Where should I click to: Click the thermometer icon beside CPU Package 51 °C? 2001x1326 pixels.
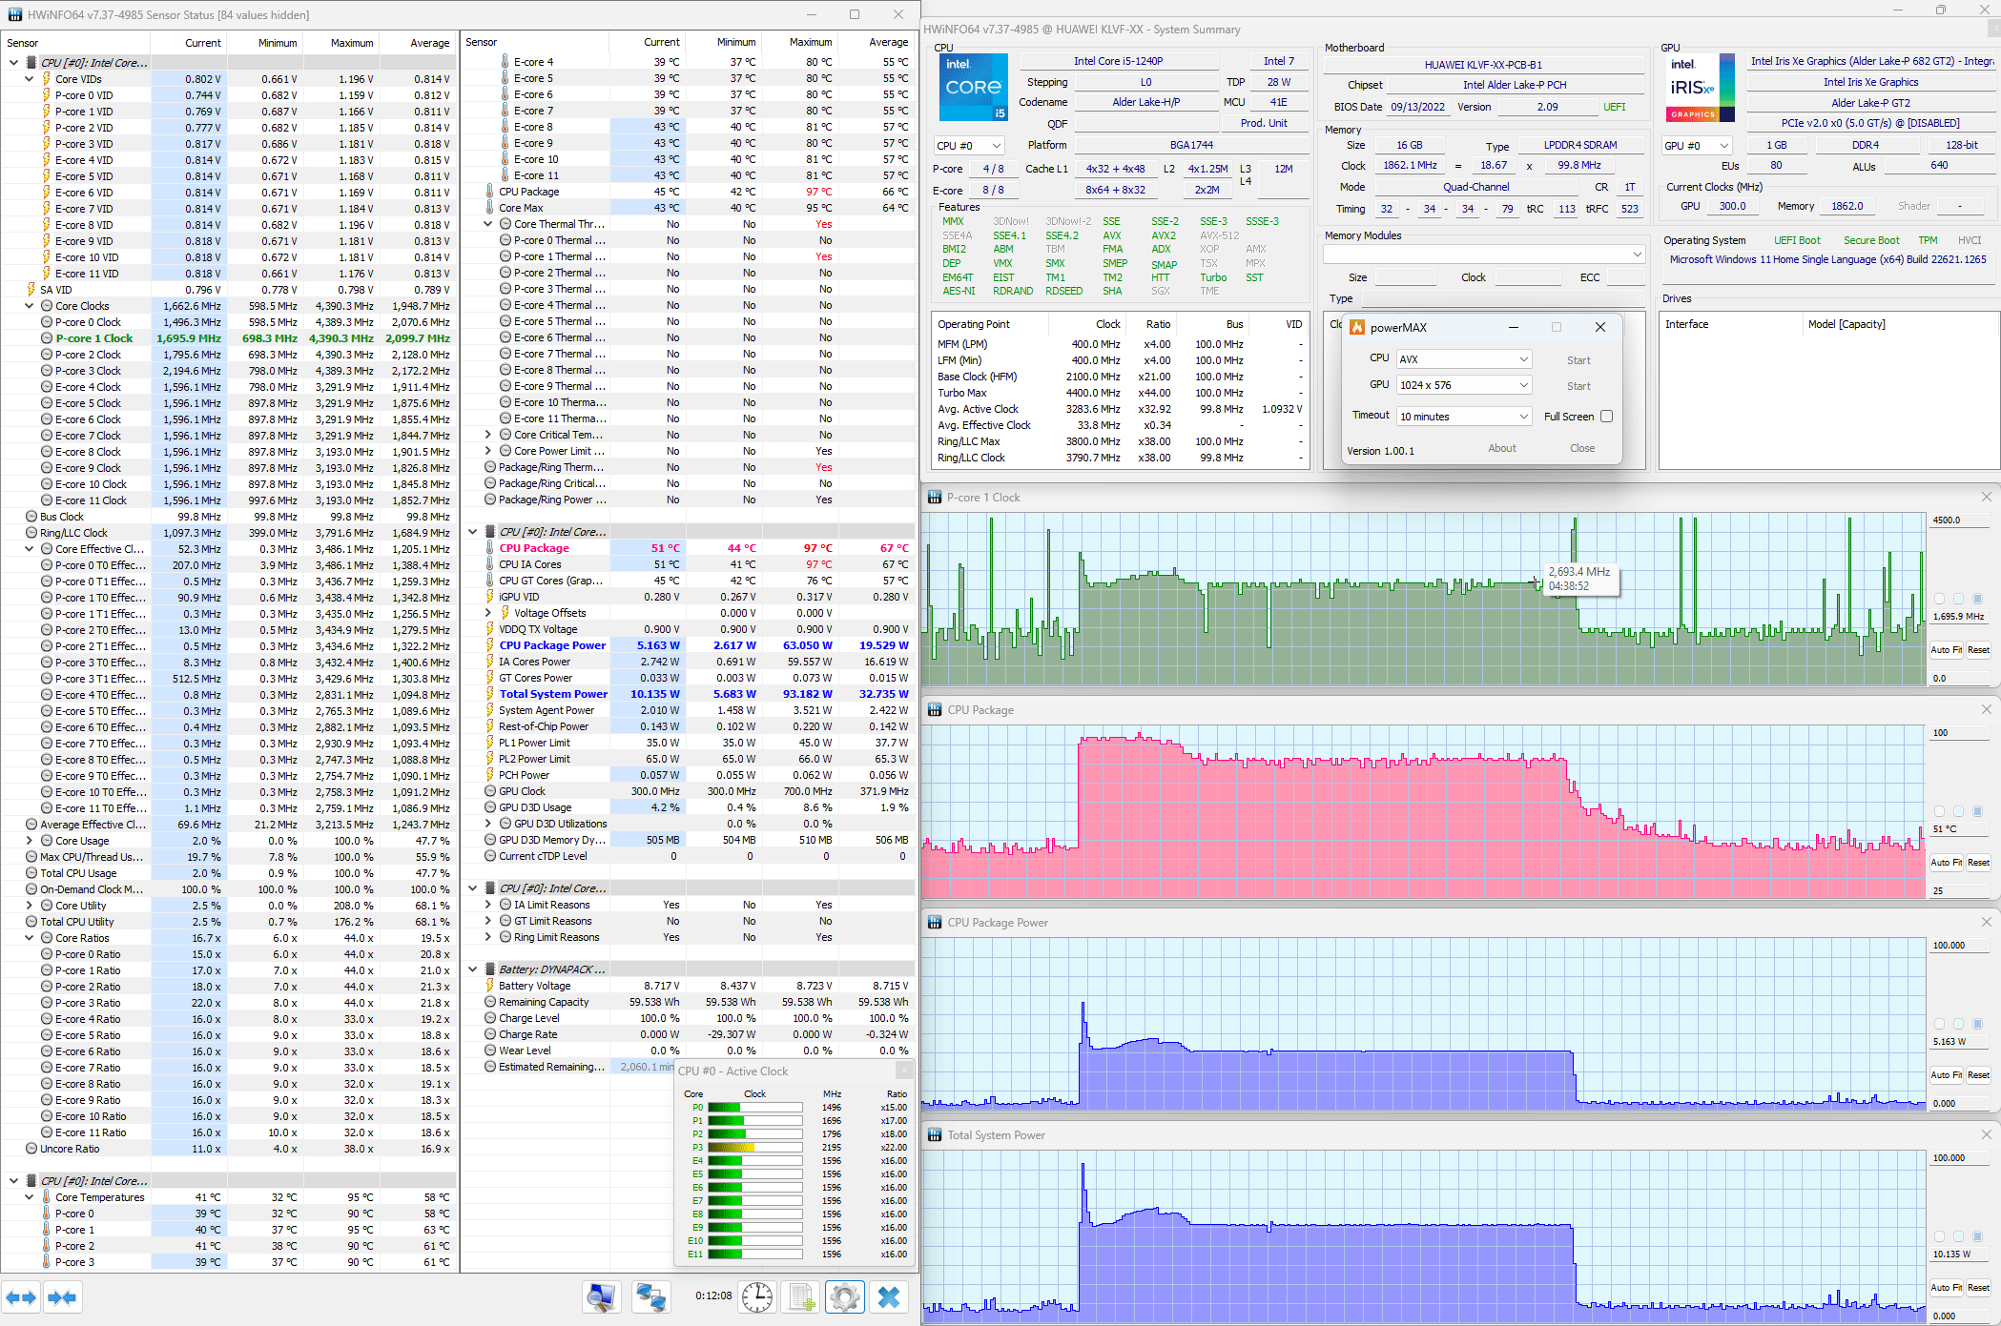pos(490,548)
